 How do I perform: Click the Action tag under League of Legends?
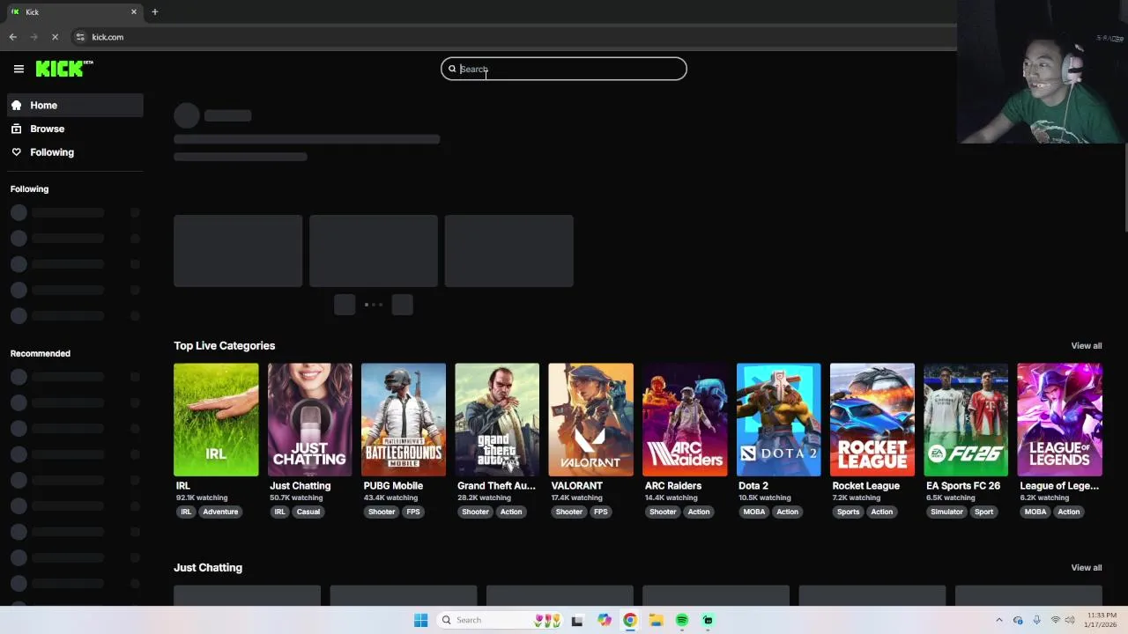click(1068, 512)
